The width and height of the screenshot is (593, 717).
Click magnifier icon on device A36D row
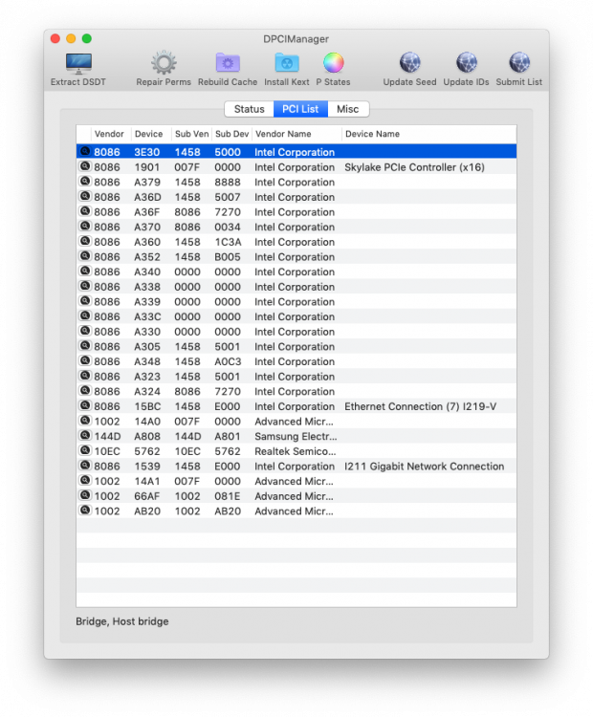click(85, 197)
